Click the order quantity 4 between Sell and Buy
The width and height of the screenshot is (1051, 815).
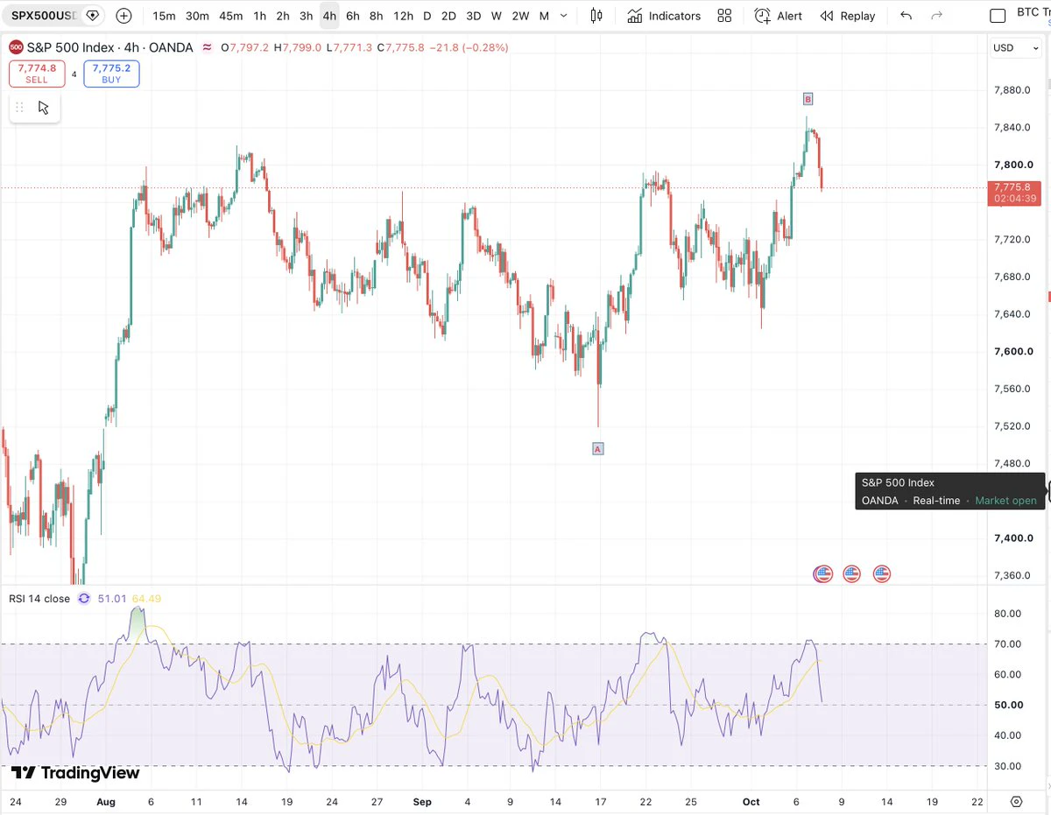pyautogui.click(x=74, y=74)
